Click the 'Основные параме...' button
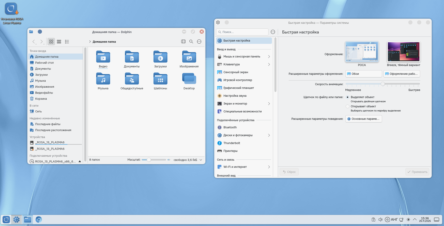This screenshot has width=444, height=226. click(x=363, y=119)
